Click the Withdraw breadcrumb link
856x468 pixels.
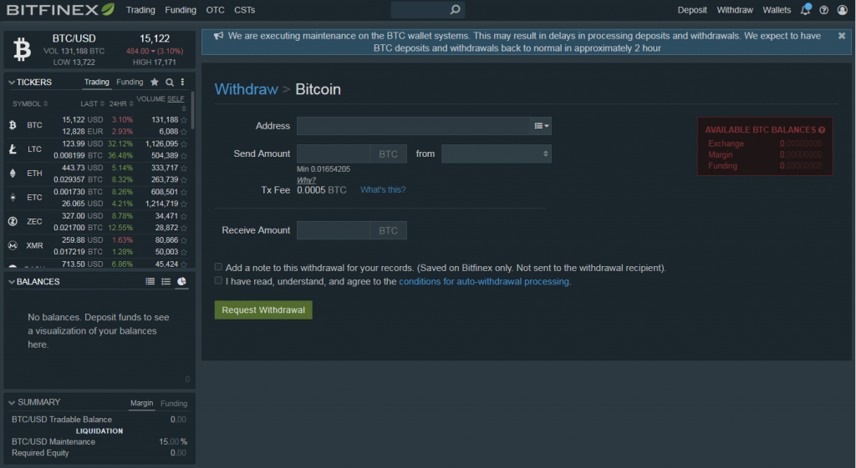pos(247,88)
